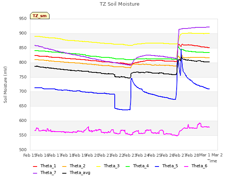Click the Mar 2 x-axis date label
Image resolution: width=240 pixels, height=180 pixels.
[217, 155]
